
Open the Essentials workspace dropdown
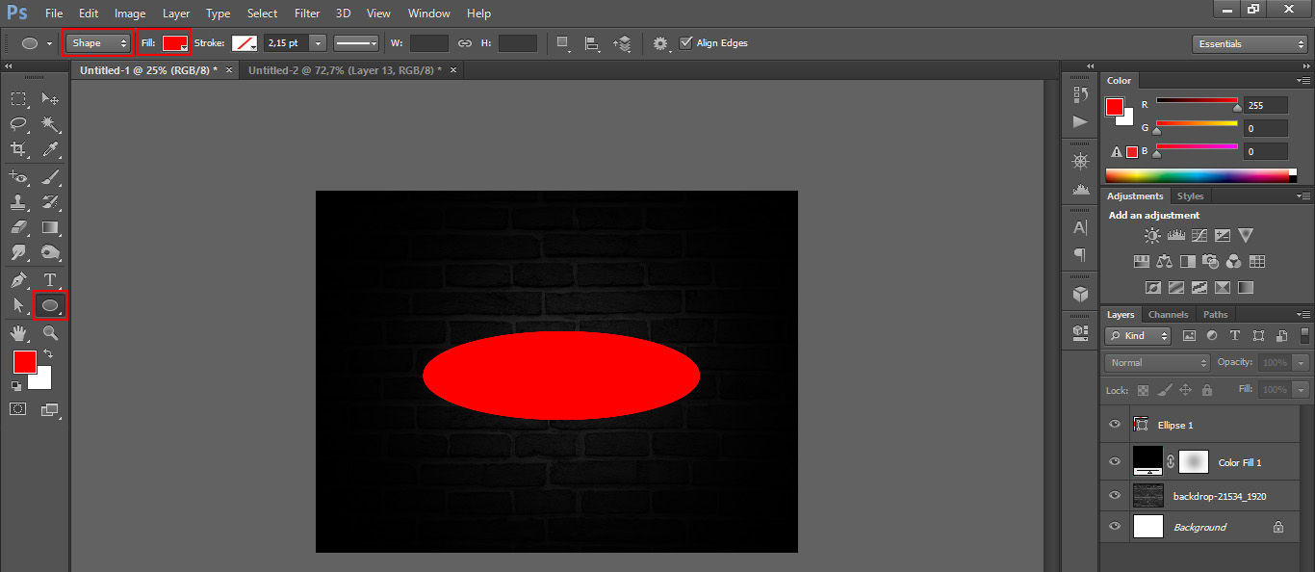[1249, 44]
